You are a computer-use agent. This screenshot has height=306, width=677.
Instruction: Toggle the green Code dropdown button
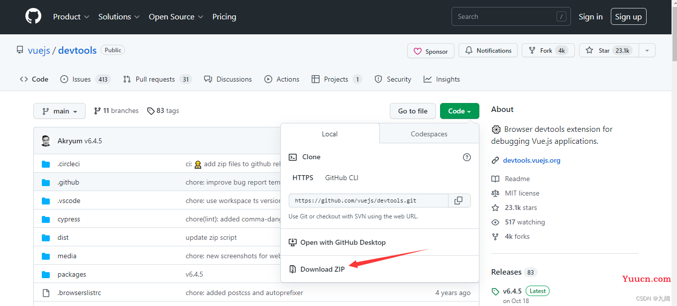(459, 111)
